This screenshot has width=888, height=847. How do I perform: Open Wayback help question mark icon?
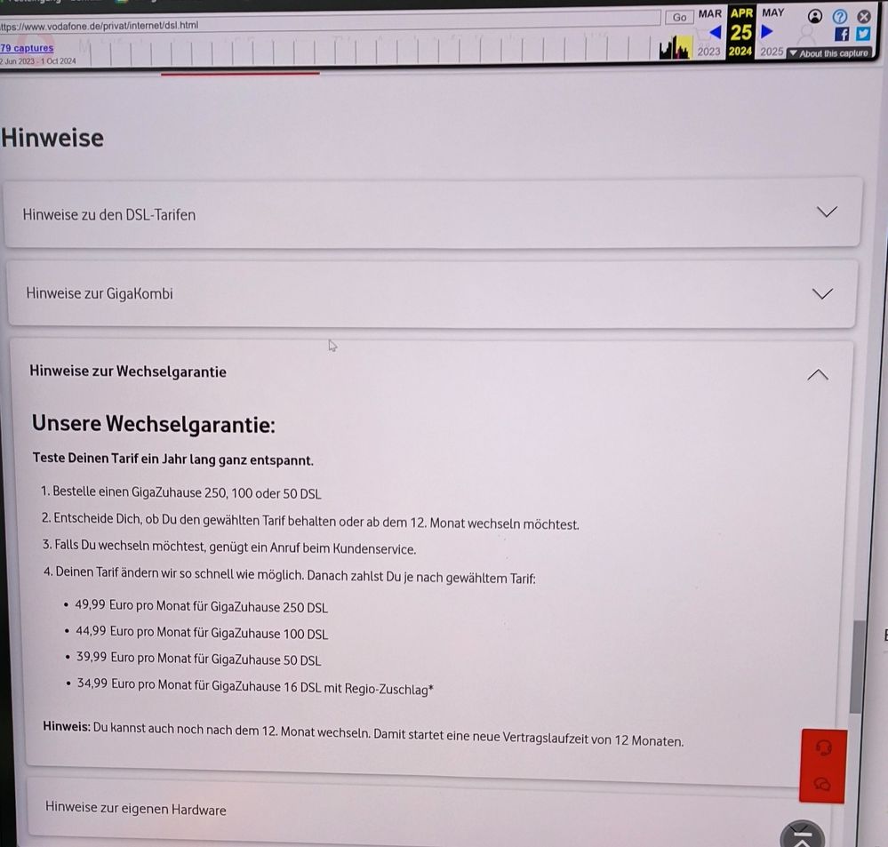click(840, 16)
